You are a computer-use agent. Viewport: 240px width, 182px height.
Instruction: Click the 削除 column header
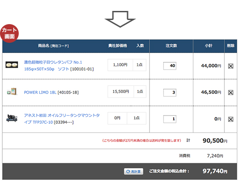(x=231, y=45)
